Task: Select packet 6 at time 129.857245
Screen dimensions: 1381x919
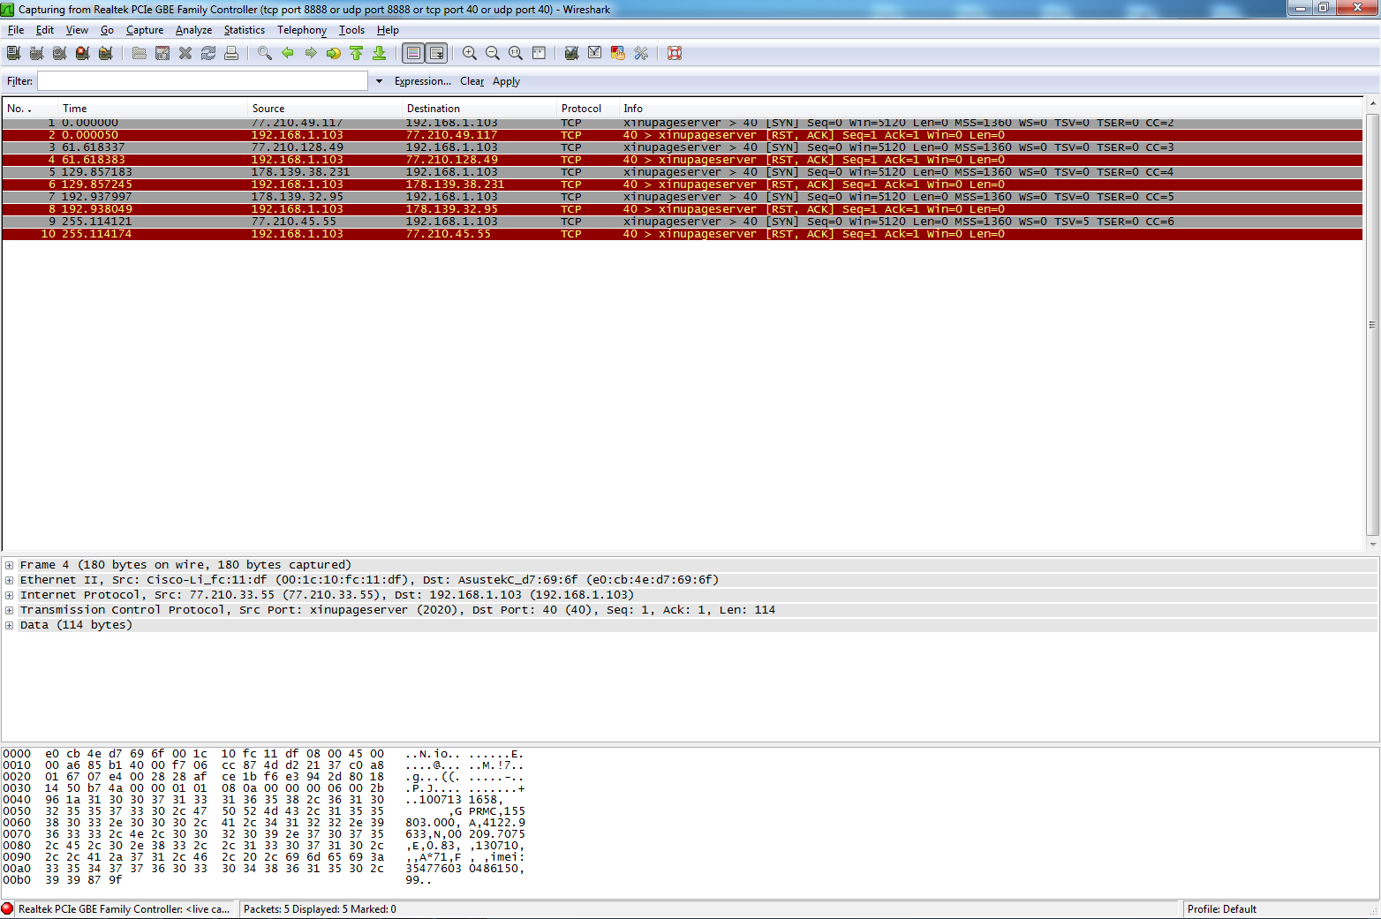Action: (683, 185)
